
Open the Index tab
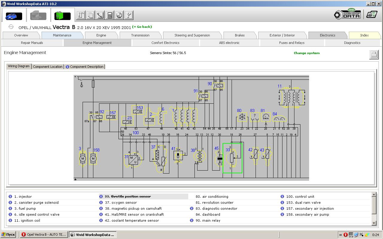tap(364, 35)
